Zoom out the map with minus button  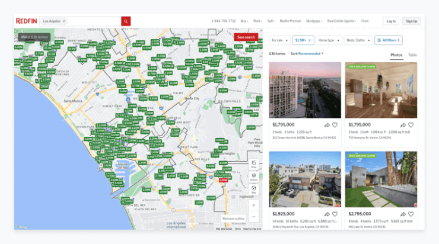tap(253, 217)
